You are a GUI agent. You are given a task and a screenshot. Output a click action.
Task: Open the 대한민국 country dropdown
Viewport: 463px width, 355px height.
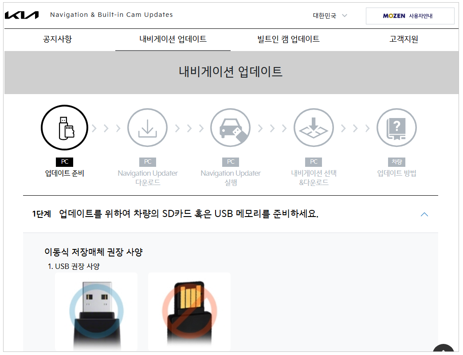click(330, 16)
